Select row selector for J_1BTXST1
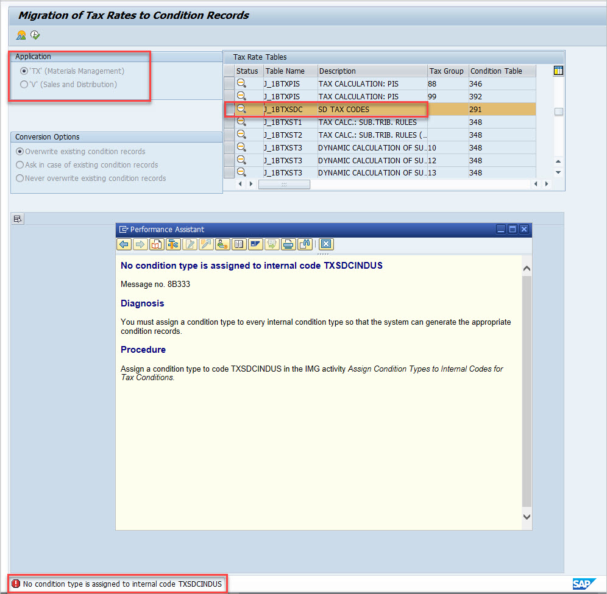607x594 pixels. coord(230,122)
